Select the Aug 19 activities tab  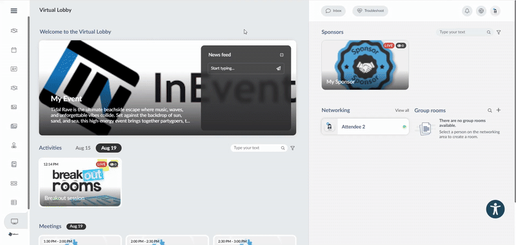pos(108,148)
